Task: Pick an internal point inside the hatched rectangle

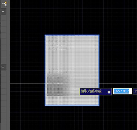Action: pyautogui.click(x=72, y=70)
